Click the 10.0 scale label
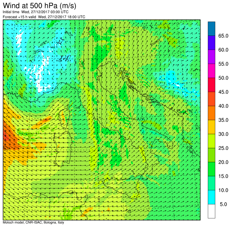 tap(223, 190)
